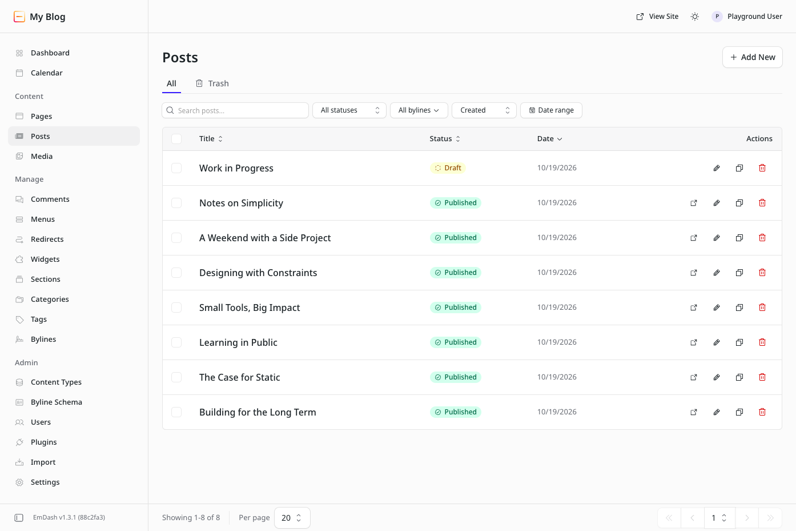The image size is (796, 531).
Task: Duplicate the Learning in Public post
Action: [739, 342]
